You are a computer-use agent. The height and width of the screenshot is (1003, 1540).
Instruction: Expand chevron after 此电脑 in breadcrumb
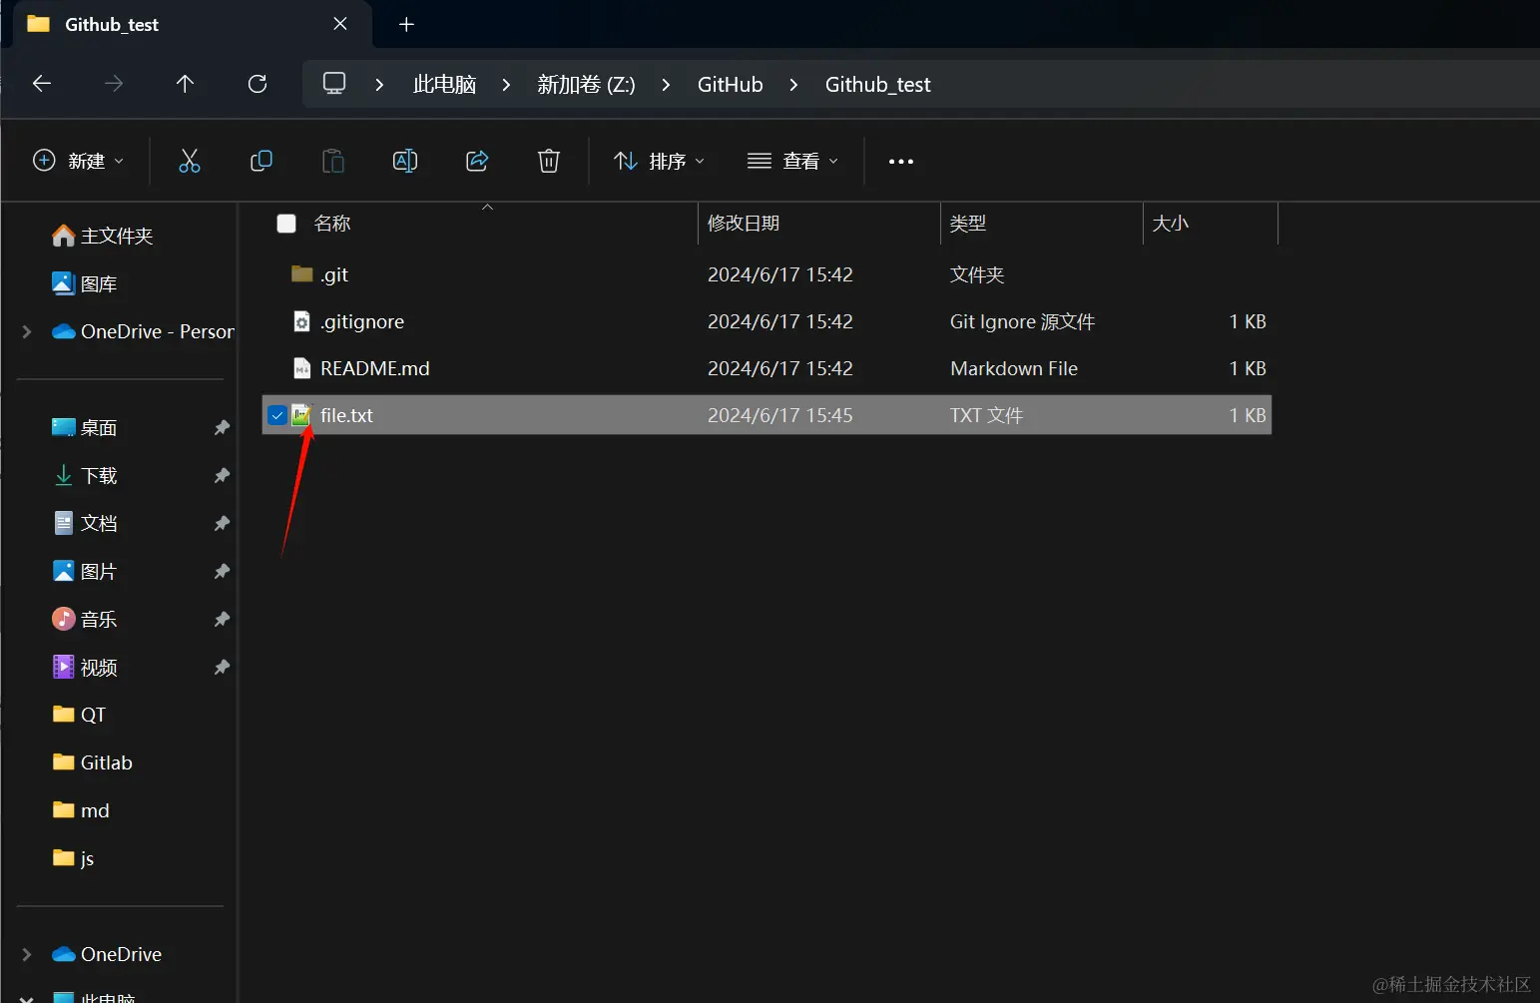[506, 85]
